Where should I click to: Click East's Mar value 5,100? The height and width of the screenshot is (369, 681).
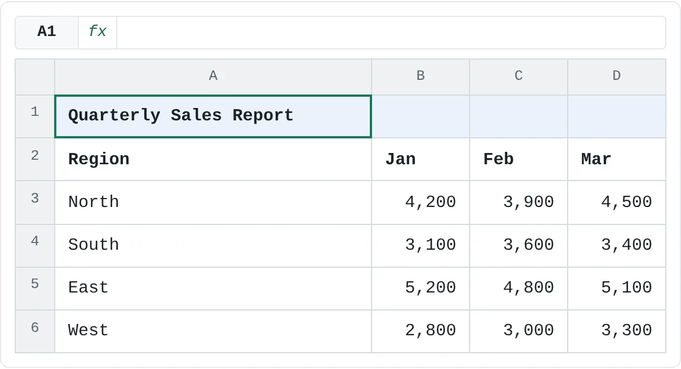click(617, 289)
